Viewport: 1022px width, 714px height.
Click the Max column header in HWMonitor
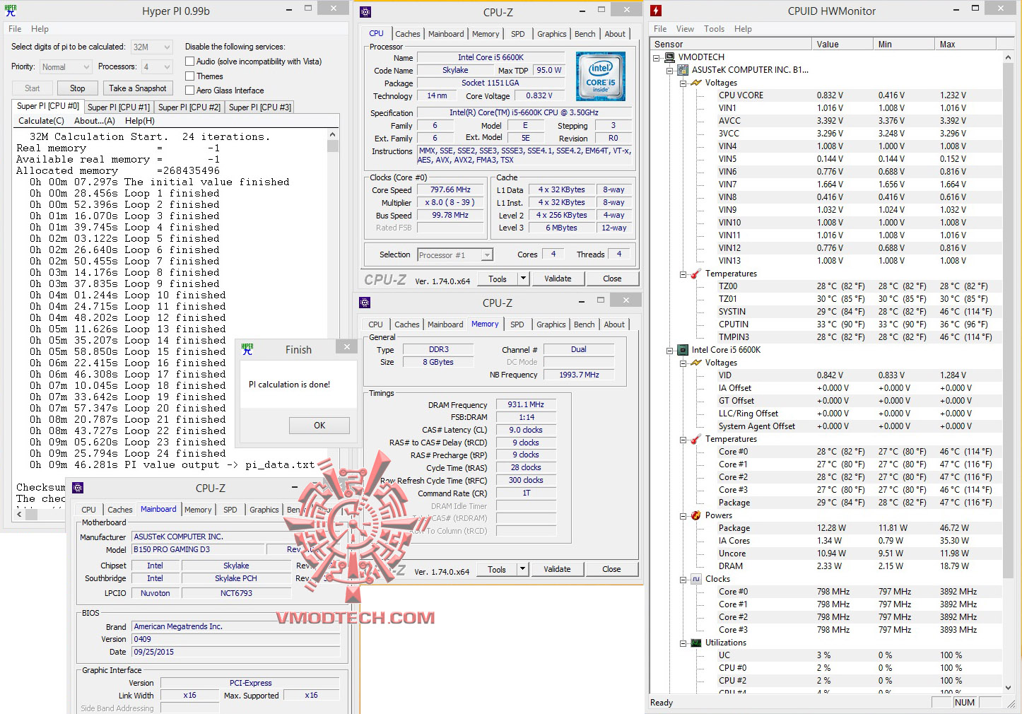[x=965, y=44]
